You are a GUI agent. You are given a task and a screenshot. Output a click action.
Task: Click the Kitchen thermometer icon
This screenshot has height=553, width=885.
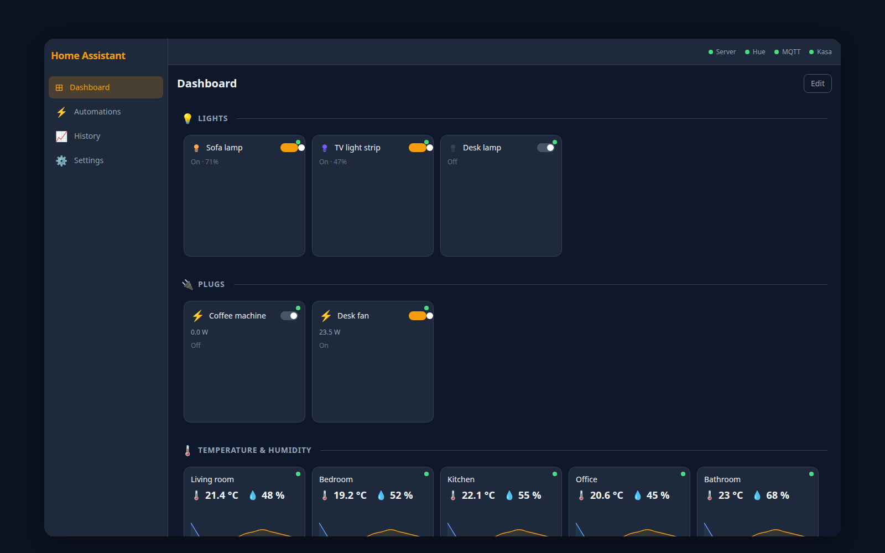pyautogui.click(x=453, y=495)
